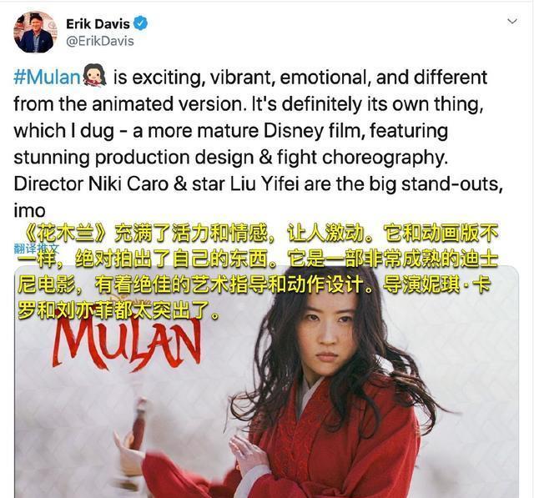
Task: Expand the tweet options chevron
Action: tap(512, 22)
